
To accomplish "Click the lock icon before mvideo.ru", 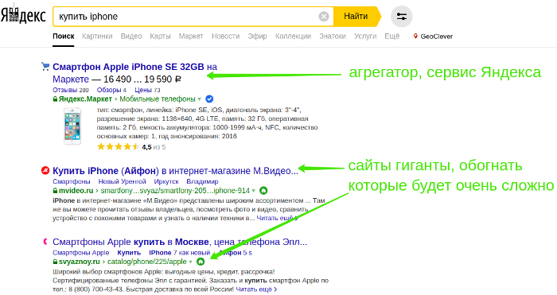I will click(x=55, y=191).
